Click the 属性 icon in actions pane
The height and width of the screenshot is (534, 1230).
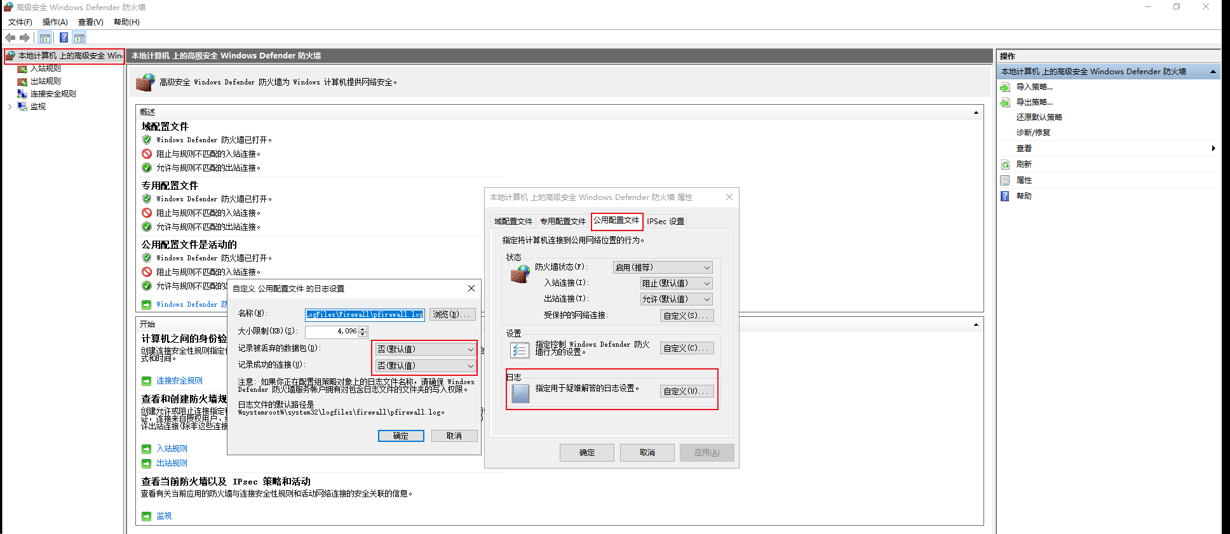pyautogui.click(x=1005, y=180)
